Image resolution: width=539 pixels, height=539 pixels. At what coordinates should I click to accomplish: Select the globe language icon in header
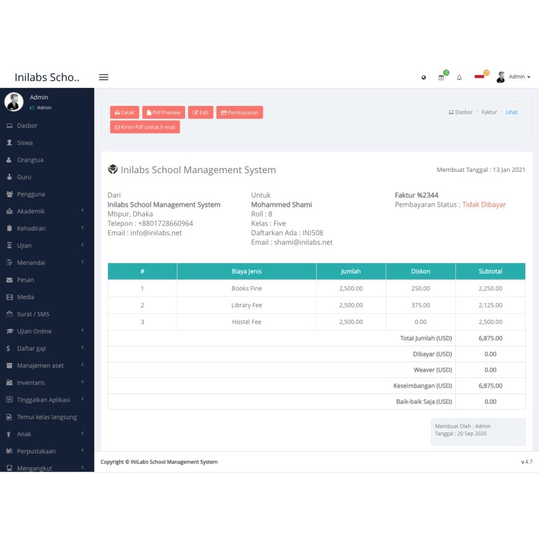pos(424,78)
